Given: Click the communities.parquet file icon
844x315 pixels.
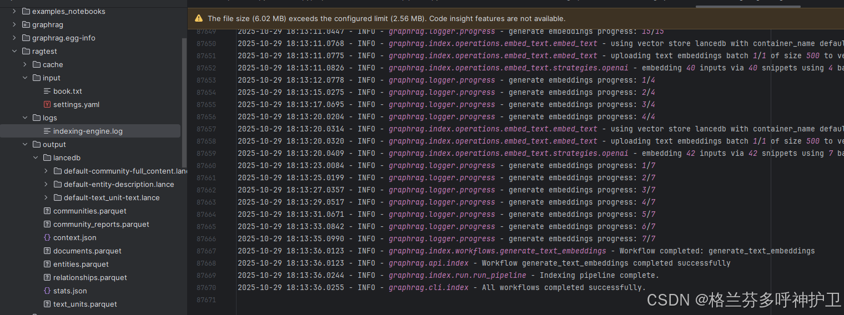Looking at the screenshot, I should tap(47, 211).
